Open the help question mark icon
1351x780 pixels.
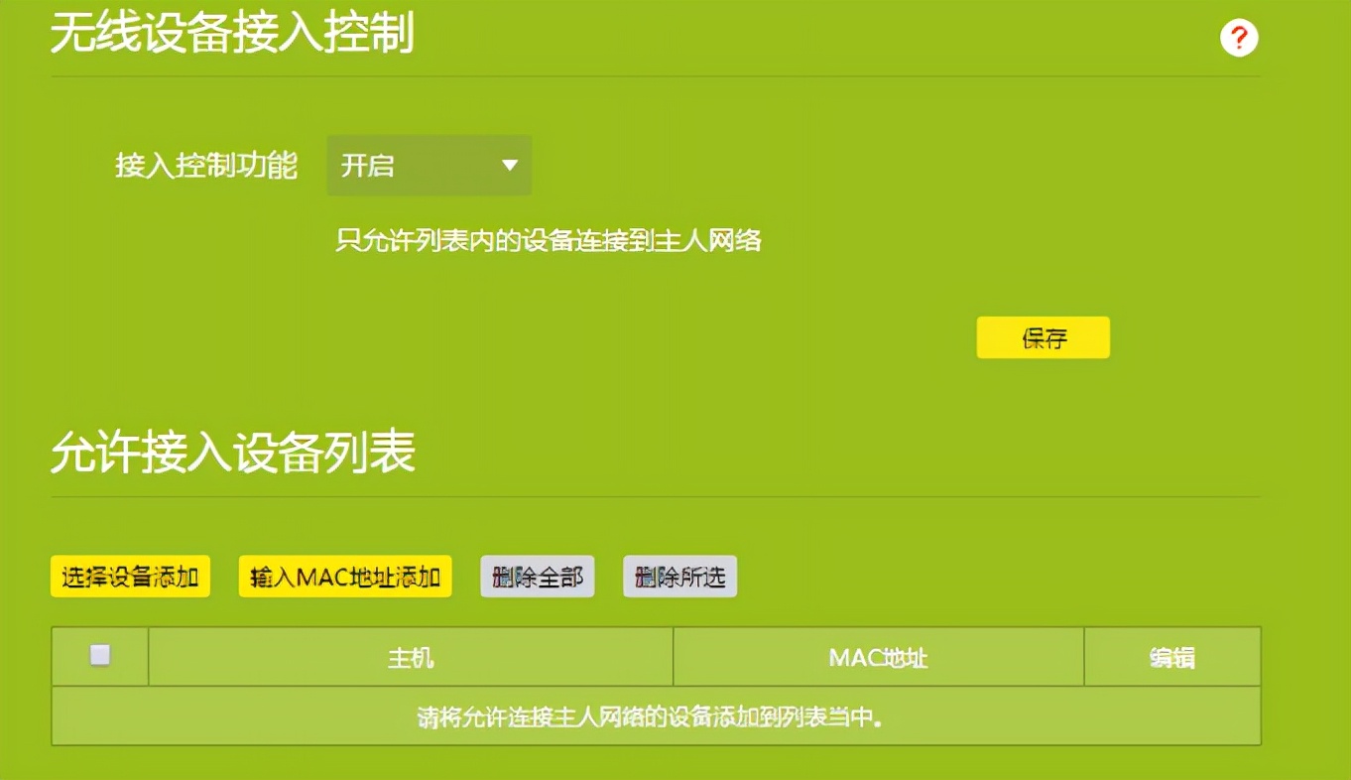tap(1239, 36)
